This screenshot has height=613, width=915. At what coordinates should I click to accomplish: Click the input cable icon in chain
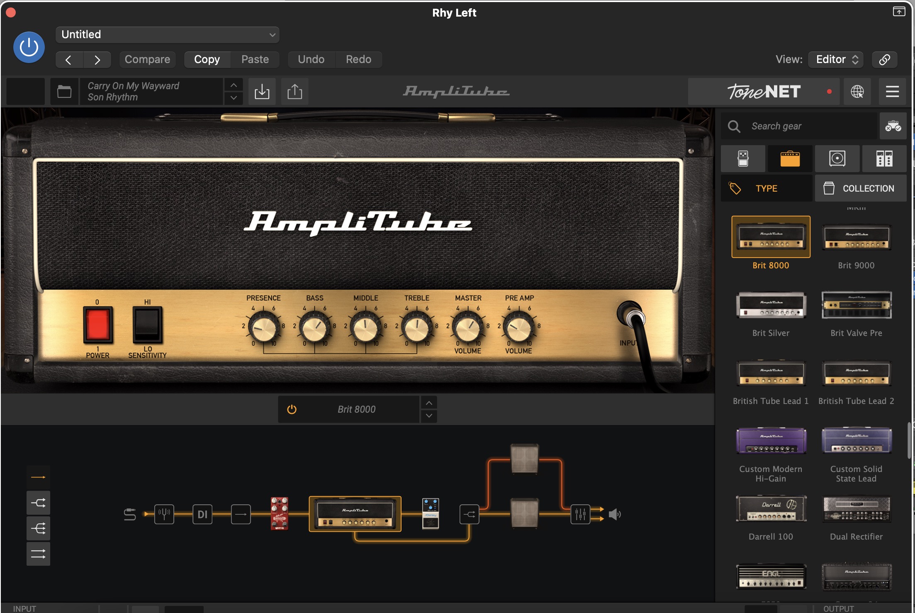pos(130,514)
